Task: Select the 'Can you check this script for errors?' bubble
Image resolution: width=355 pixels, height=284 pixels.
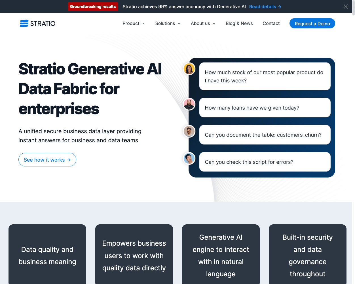Action: 265,162
